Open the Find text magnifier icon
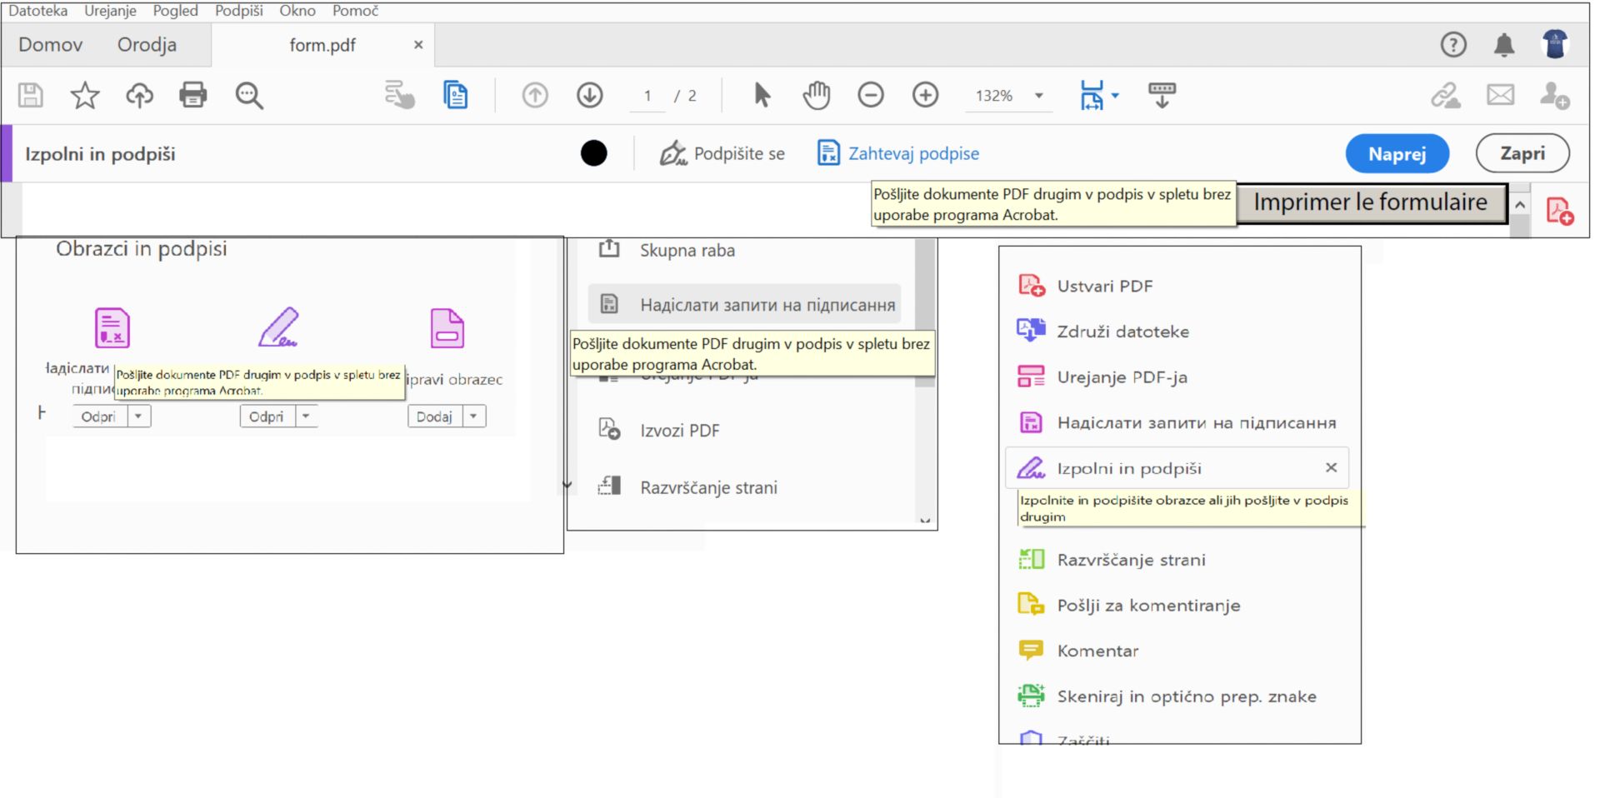Viewport: 1600px width, 798px height. pos(248,96)
